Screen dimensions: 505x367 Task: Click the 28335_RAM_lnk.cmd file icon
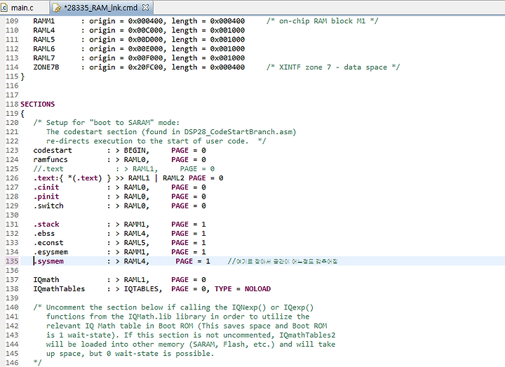[57, 8]
